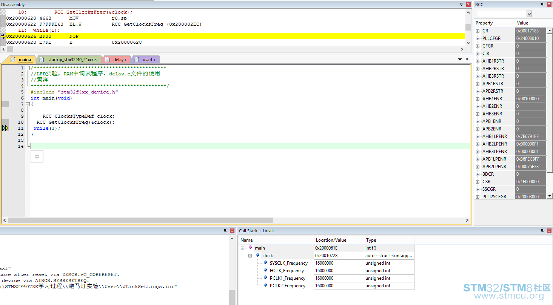Viewport: 553px width, 305px height.
Task: Click the Chinese IME indicator box
Action: click(x=37, y=157)
